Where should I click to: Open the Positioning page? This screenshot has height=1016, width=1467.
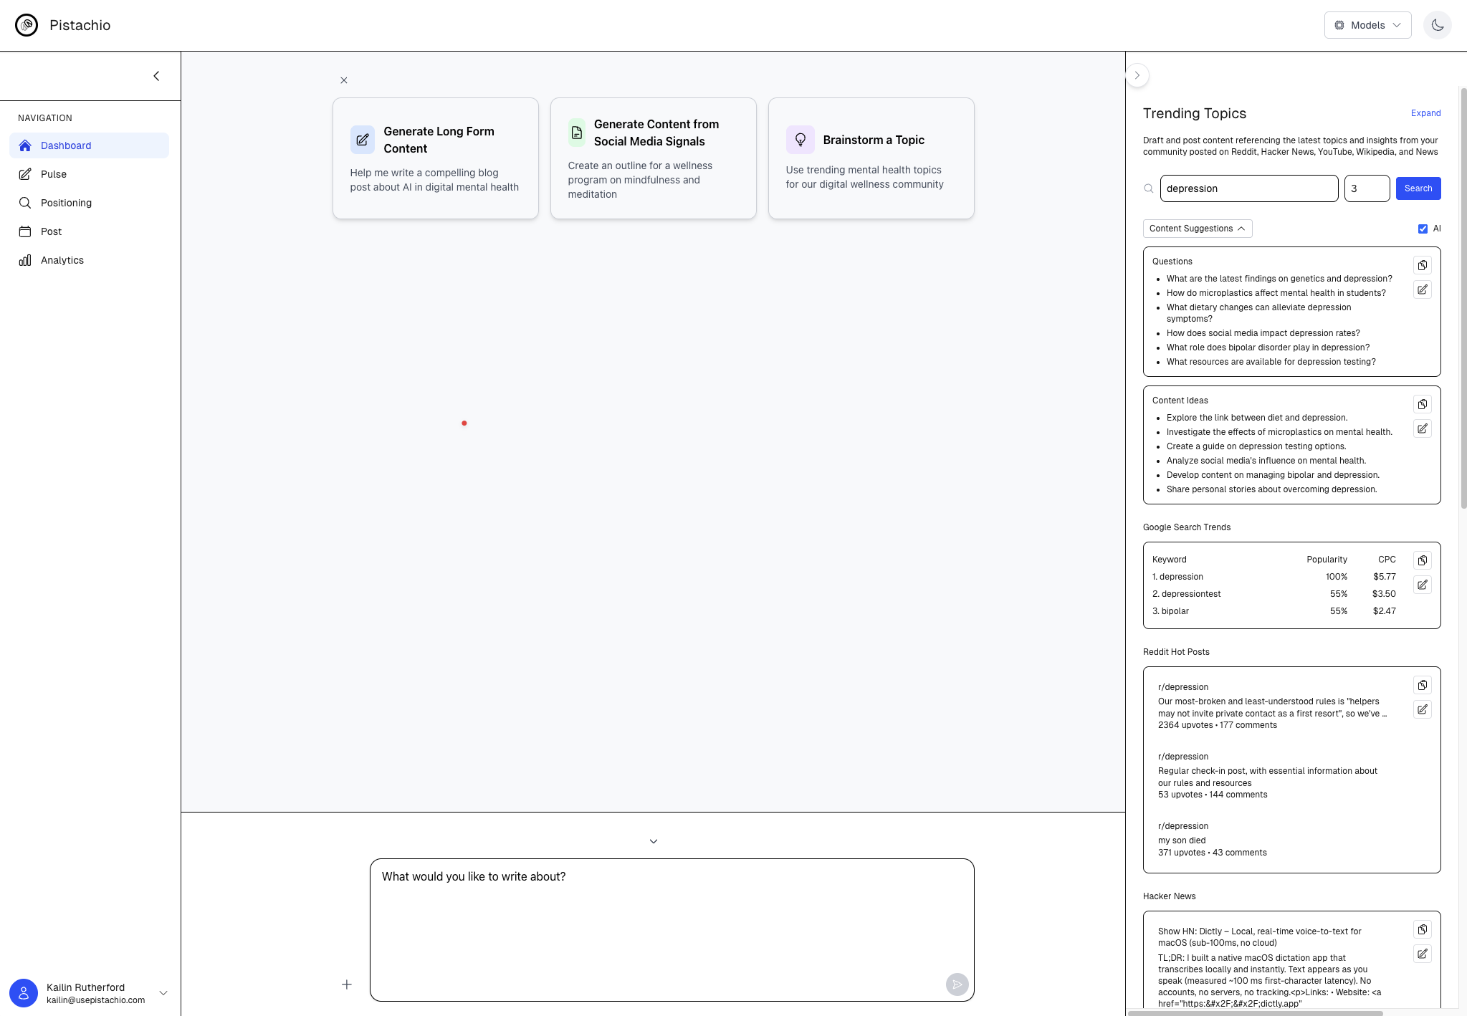(x=66, y=203)
